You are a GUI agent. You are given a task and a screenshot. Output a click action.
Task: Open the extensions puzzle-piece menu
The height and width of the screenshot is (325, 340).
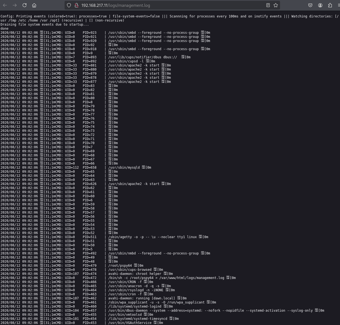point(330,5)
